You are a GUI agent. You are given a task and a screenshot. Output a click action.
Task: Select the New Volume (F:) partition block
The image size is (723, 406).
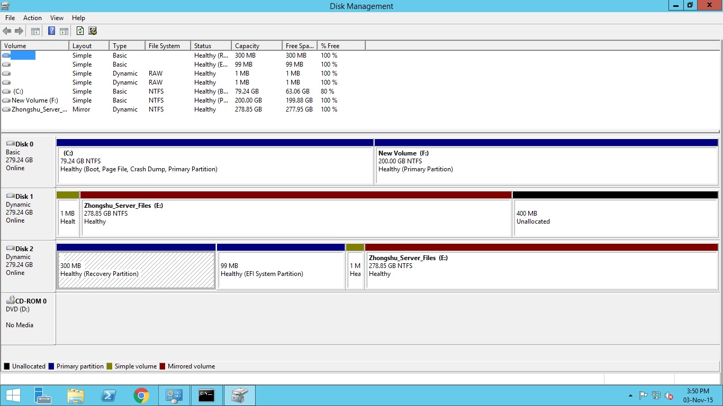546,165
